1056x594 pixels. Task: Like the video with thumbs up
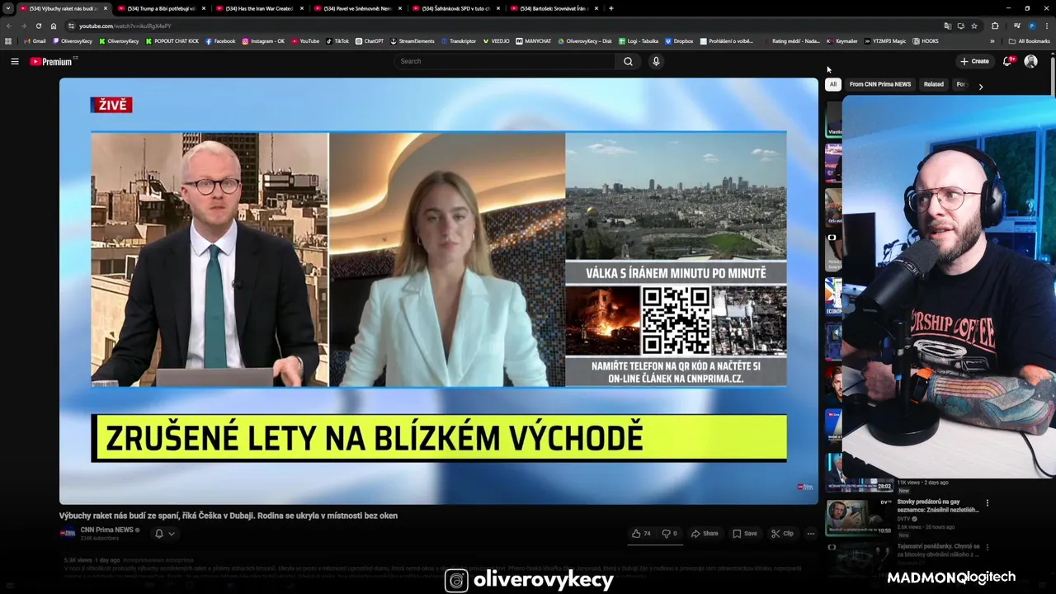[x=641, y=533]
